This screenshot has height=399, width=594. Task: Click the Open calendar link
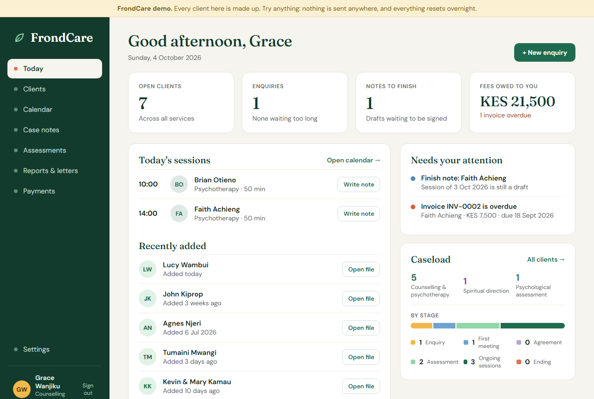pyautogui.click(x=354, y=160)
